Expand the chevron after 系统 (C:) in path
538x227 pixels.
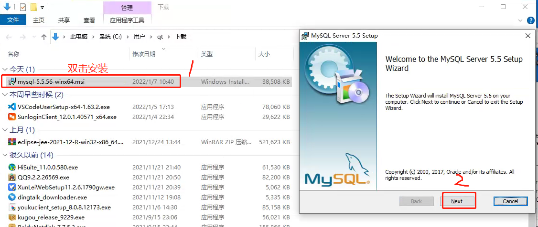[128, 37]
